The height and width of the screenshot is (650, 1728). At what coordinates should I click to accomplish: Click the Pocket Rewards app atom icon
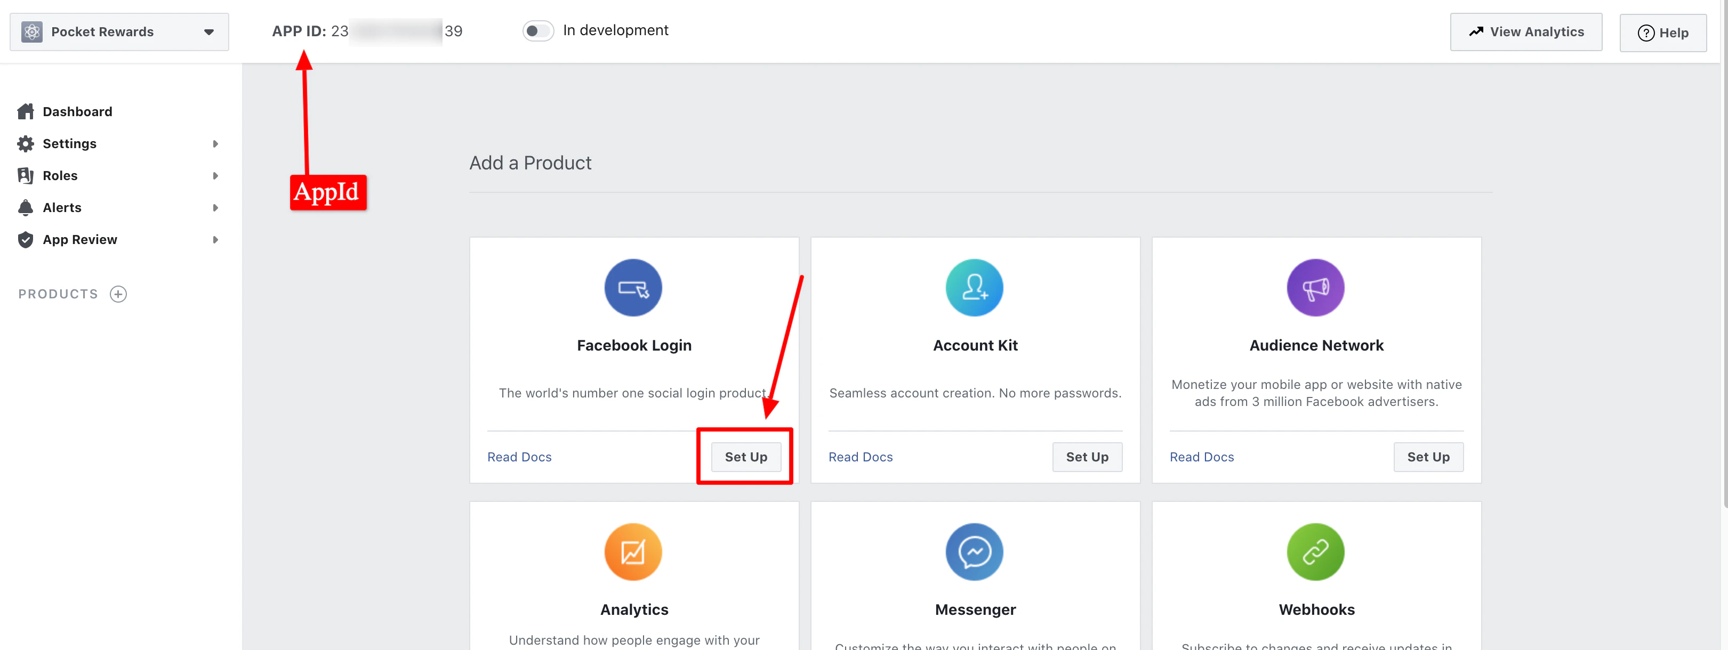pyautogui.click(x=31, y=31)
